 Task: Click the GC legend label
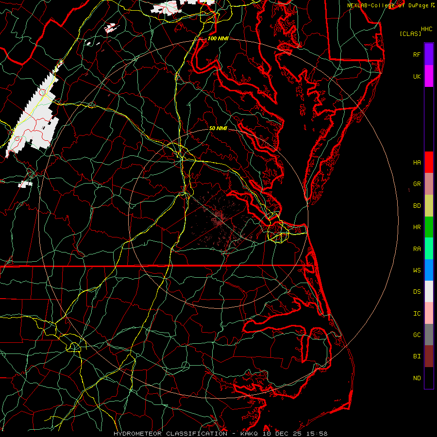click(x=417, y=335)
